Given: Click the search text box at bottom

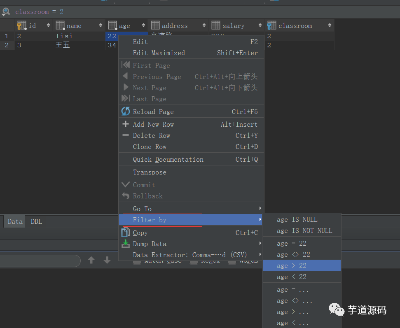Looking at the screenshot, I should [40, 261].
